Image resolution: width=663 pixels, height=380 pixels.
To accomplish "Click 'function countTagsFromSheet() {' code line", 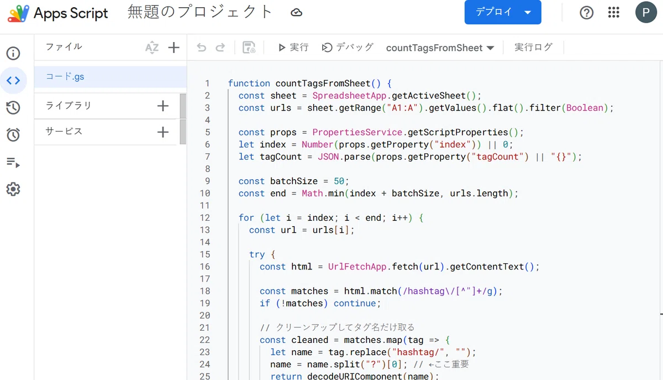I will pyautogui.click(x=309, y=84).
